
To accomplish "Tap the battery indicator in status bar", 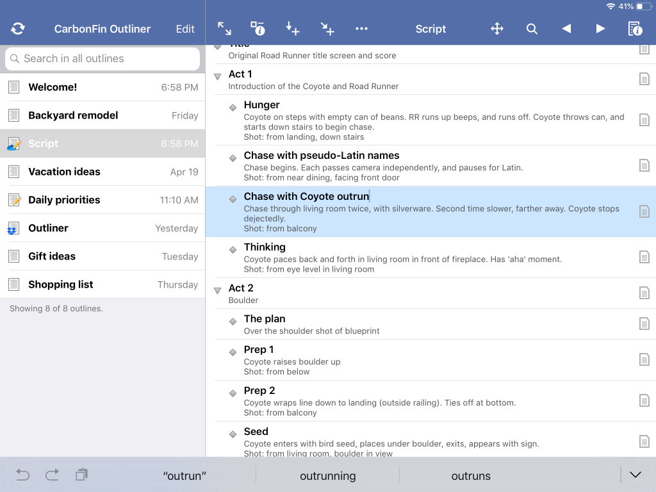I will click(x=643, y=6).
